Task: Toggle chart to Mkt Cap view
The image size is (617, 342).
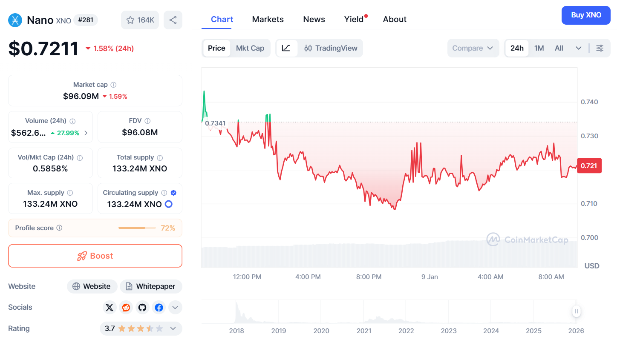Action: point(250,48)
